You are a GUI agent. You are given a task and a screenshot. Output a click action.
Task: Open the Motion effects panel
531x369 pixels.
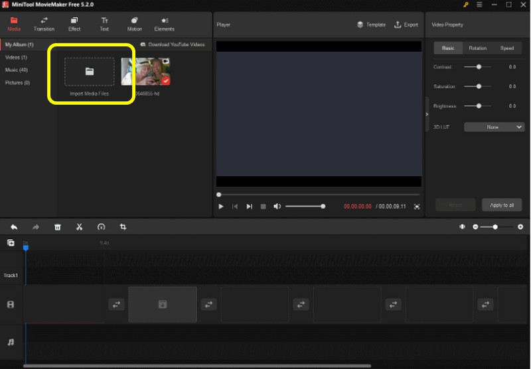(x=135, y=24)
